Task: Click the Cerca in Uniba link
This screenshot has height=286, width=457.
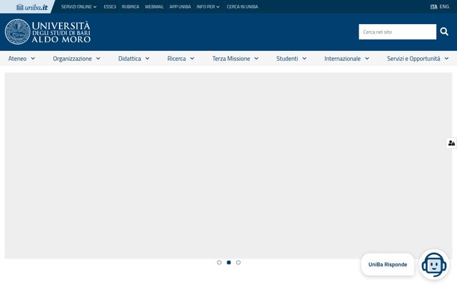Action: (242, 7)
